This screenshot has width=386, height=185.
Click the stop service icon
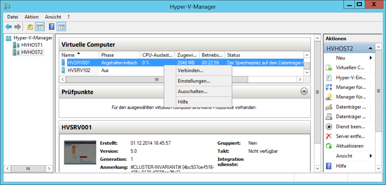pyautogui.click(x=329, y=126)
